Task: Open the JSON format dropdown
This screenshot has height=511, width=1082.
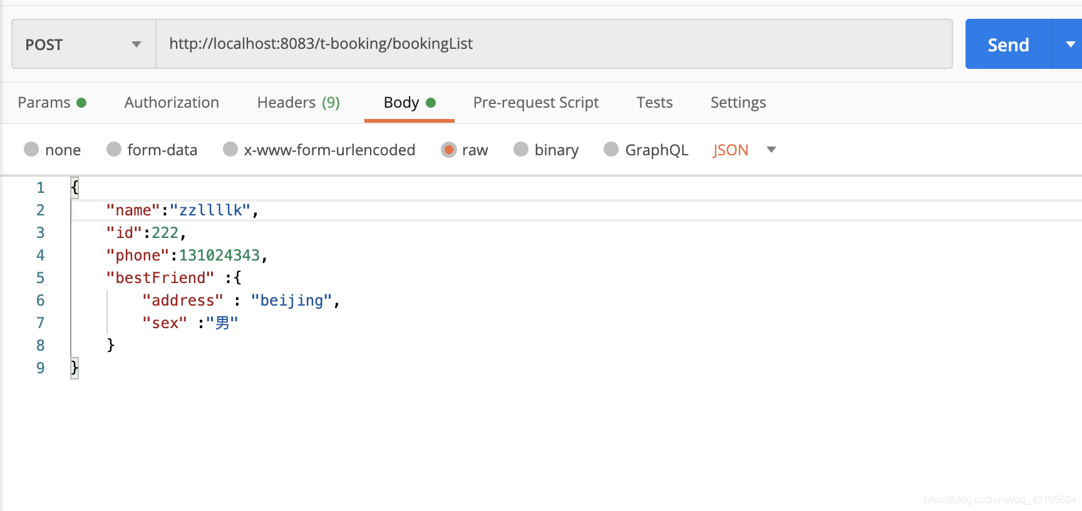Action: coord(745,150)
